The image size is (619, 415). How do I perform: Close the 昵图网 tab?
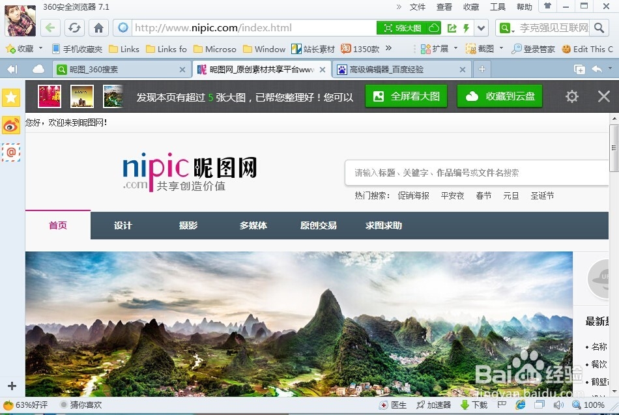click(323, 70)
